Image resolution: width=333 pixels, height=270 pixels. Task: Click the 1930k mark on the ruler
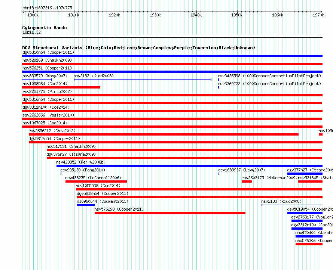tap(155, 15)
